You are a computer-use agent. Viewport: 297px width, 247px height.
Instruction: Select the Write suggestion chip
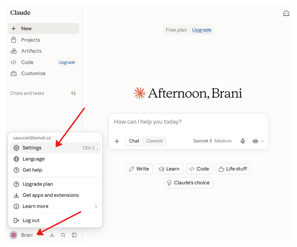point(140,169)
